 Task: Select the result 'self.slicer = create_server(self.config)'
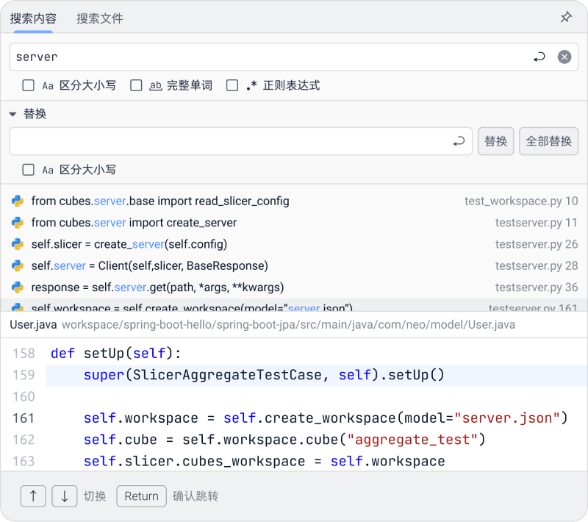(x=294, y=244)
